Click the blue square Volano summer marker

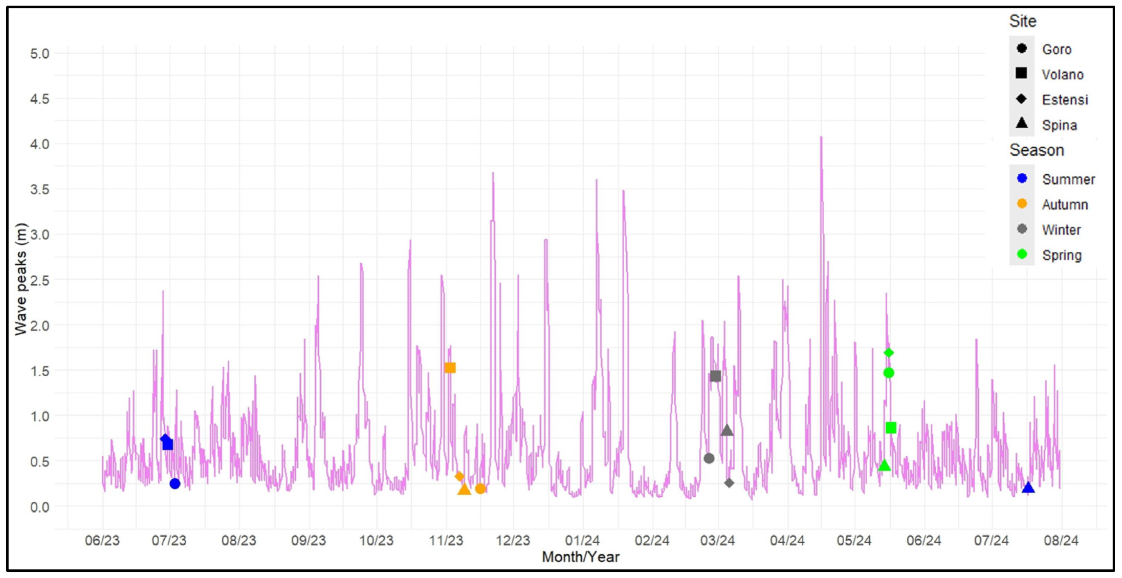click(168, 445)
